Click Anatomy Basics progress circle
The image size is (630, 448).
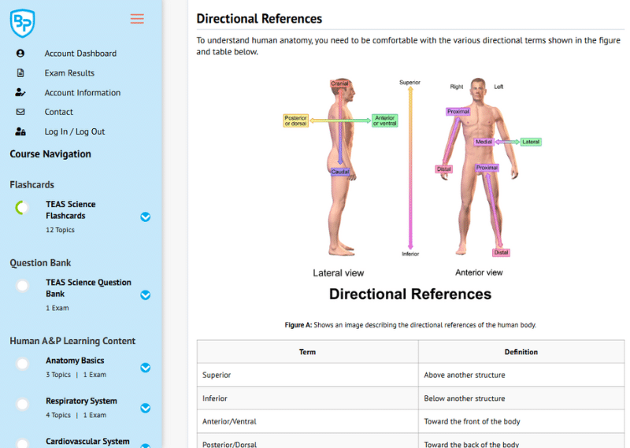22,364
